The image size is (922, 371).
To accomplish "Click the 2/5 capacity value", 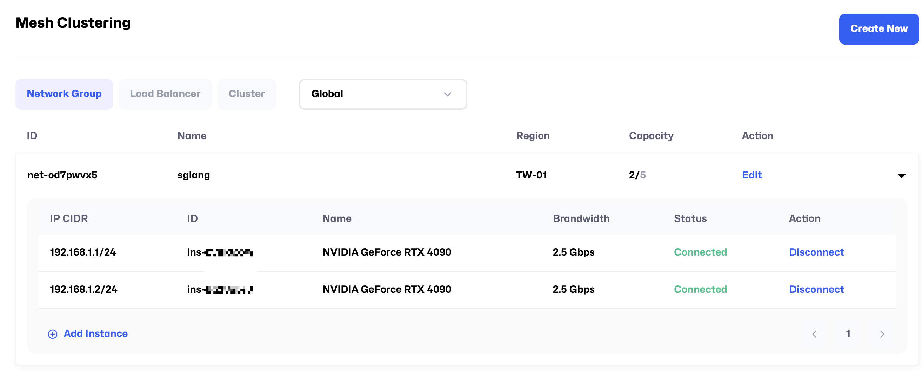I will [x=637, y=175].
